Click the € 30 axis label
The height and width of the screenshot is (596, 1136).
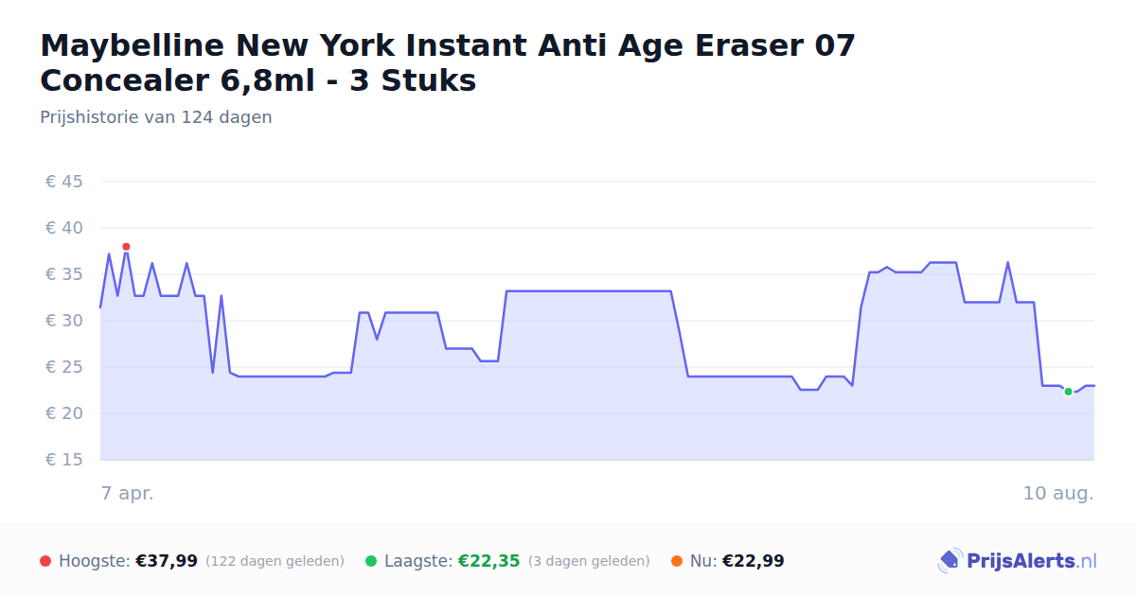click(64, 321)
